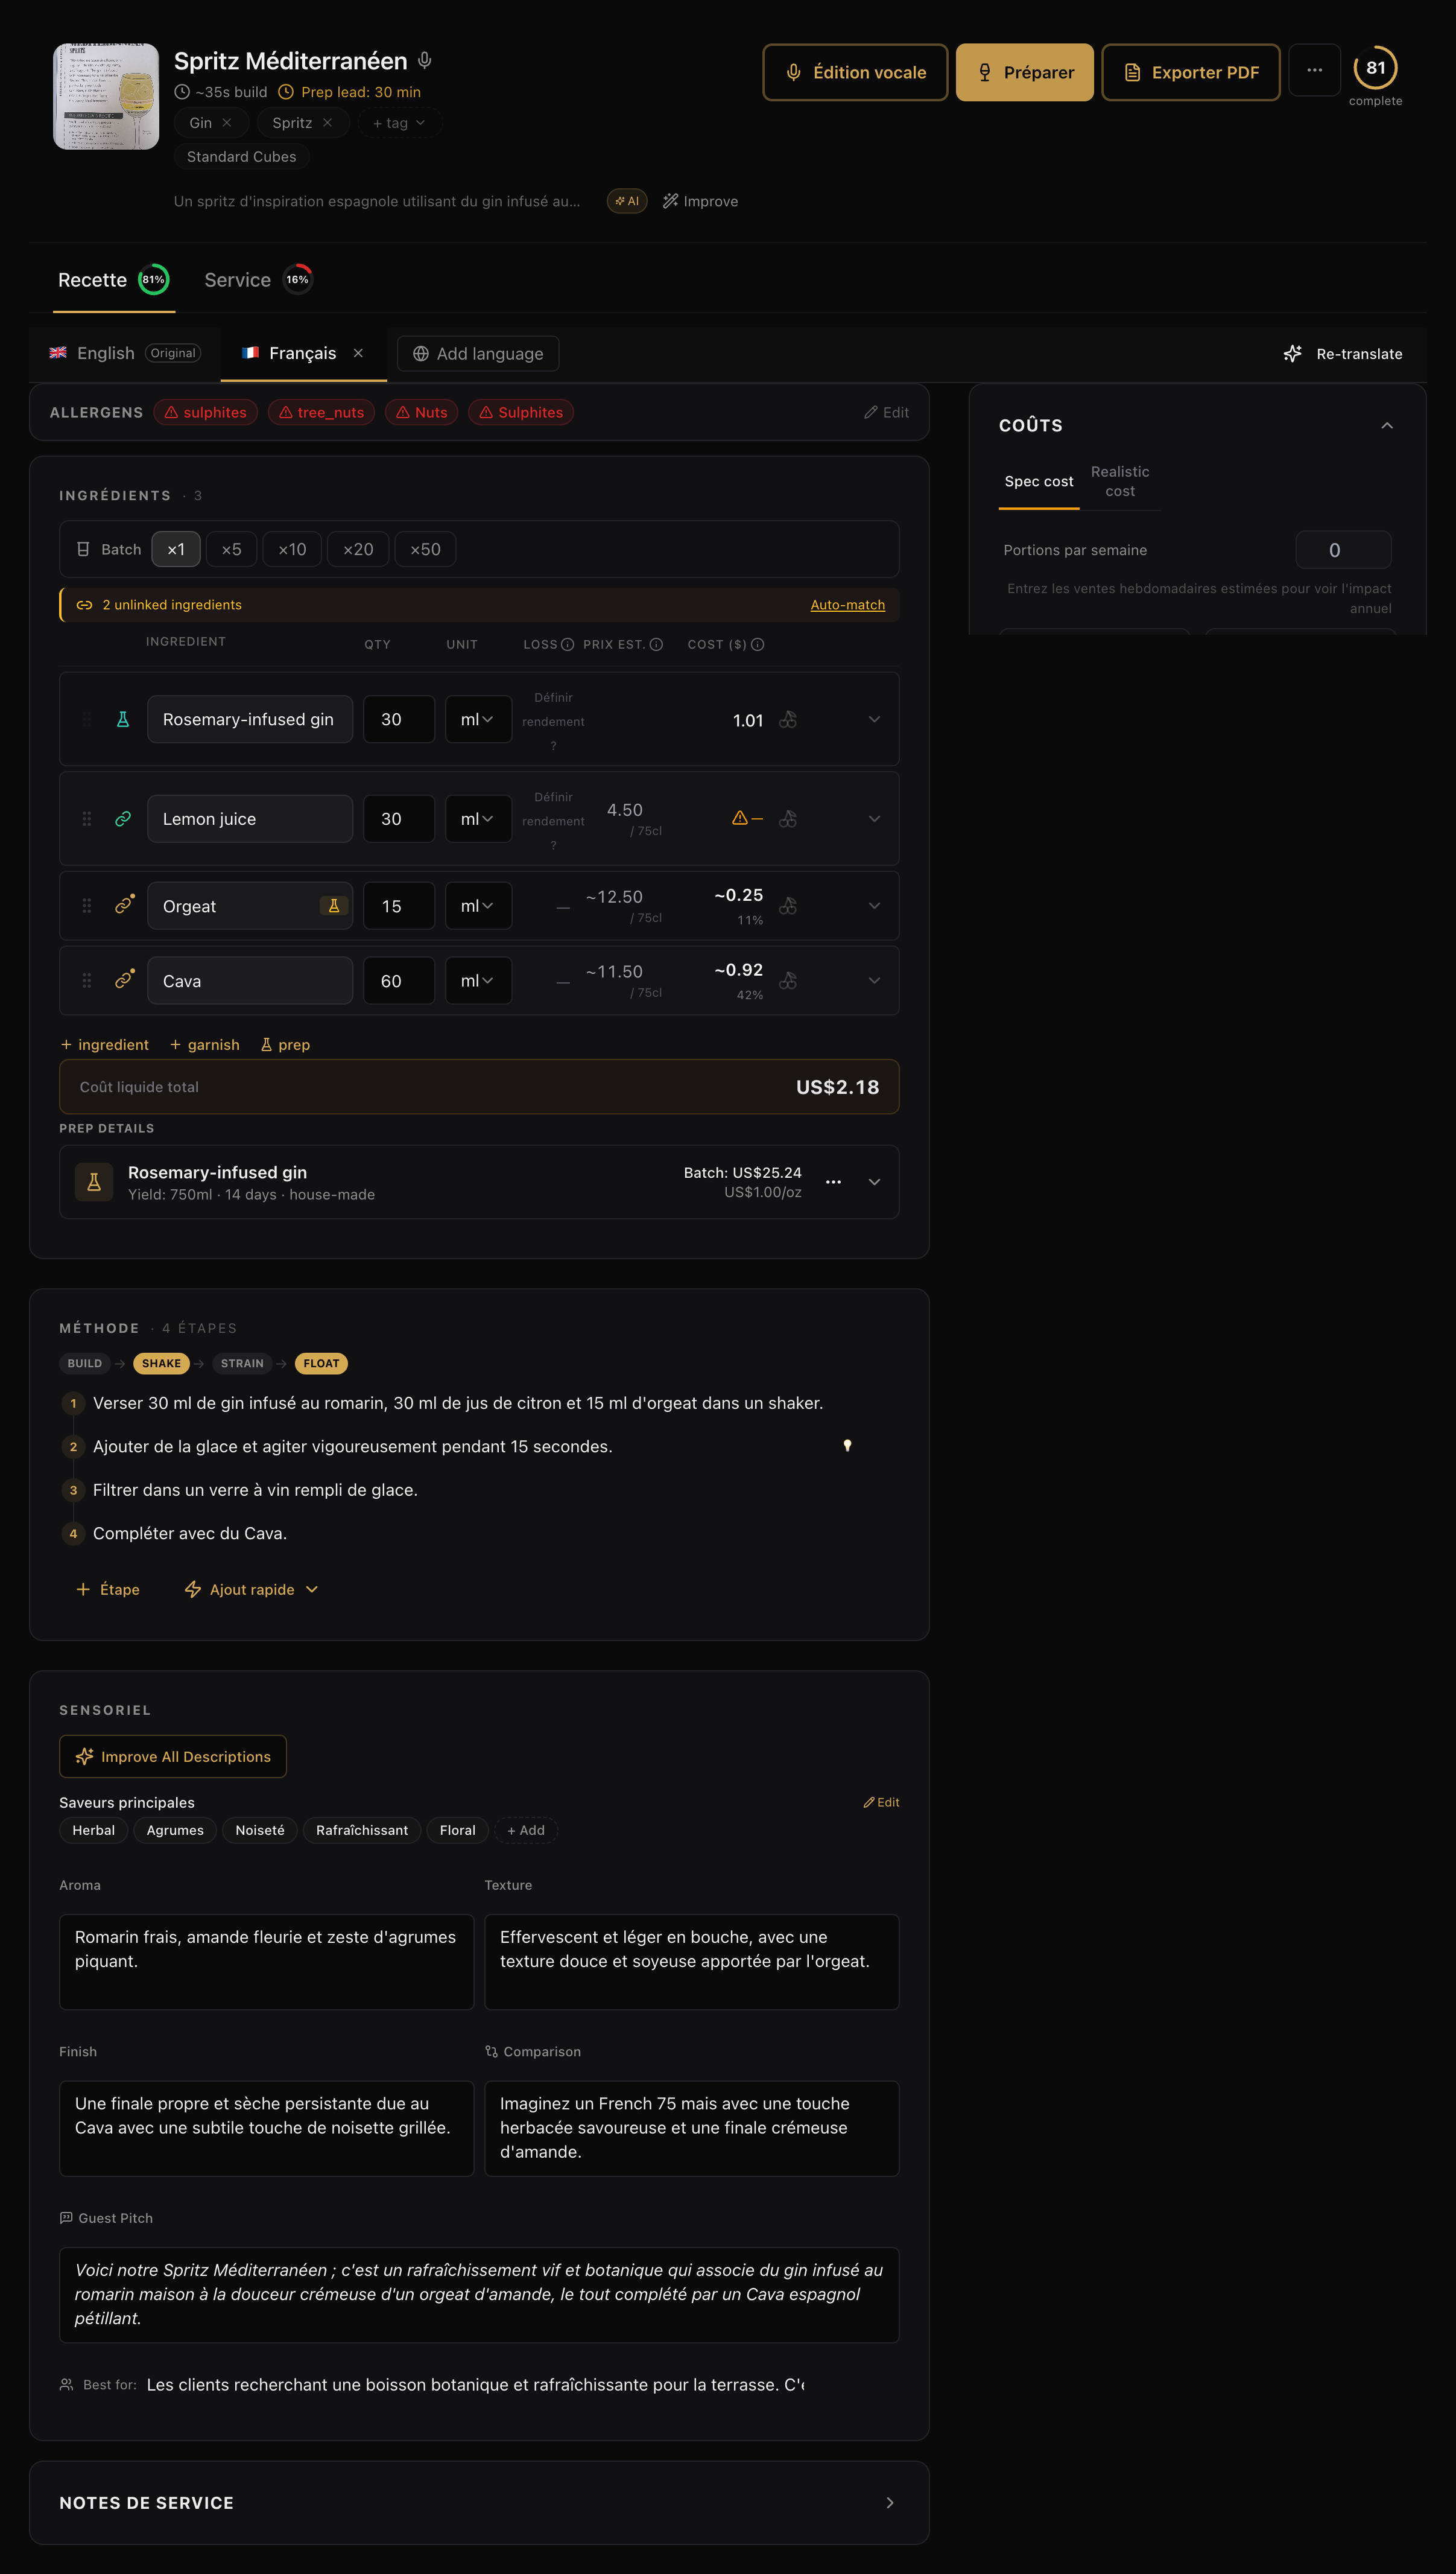The height and width of the screenshot is (2574, 1456).
Task: Remove the Gin tag
Action: point(227,123)
